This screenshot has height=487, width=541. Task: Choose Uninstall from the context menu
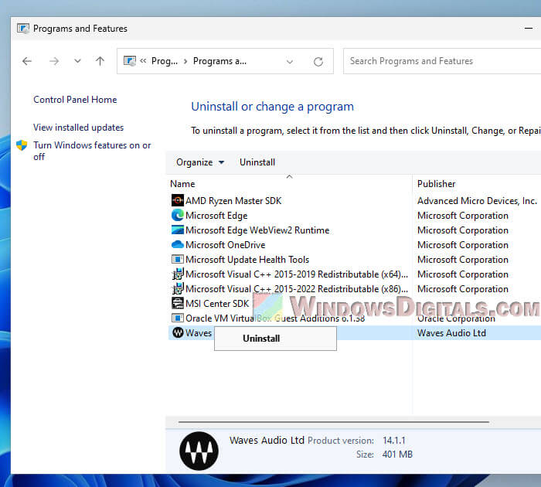pos(275,339)
